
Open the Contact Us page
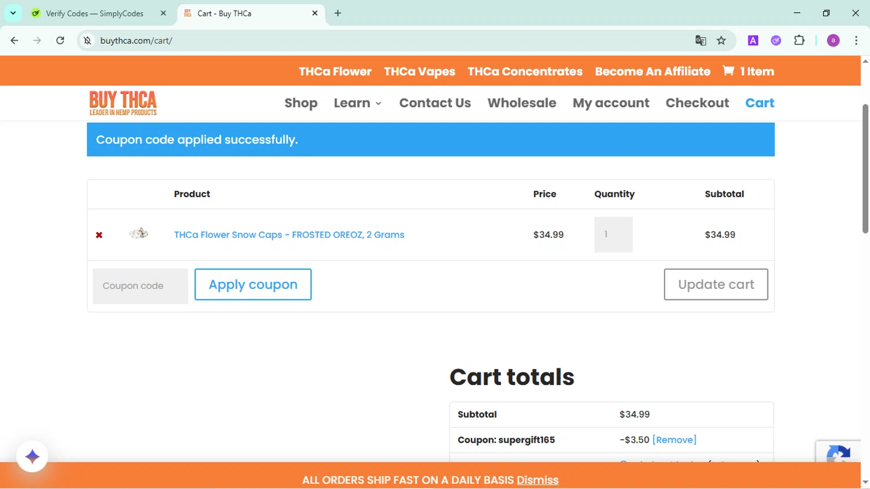click(435, 103)
